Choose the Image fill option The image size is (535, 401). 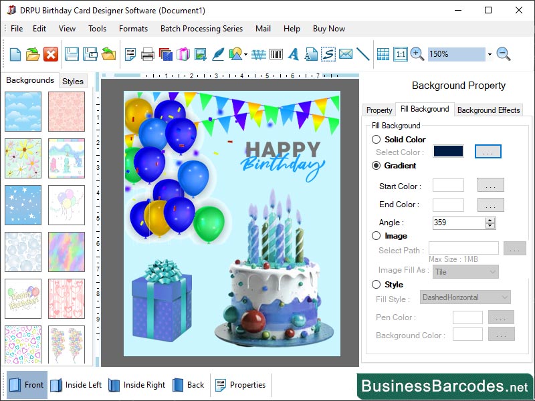point(375,235)
